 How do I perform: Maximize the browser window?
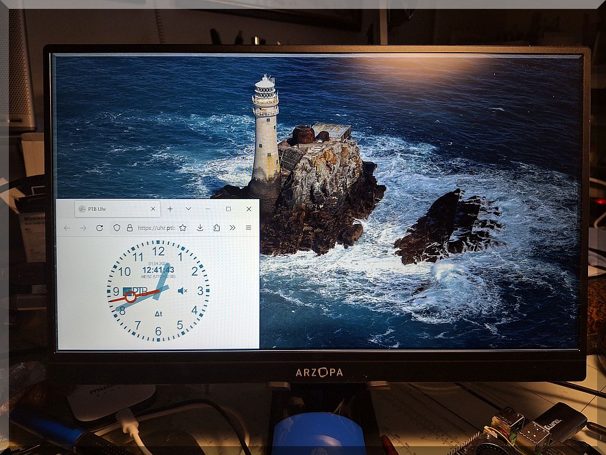(x=228, y=209)
